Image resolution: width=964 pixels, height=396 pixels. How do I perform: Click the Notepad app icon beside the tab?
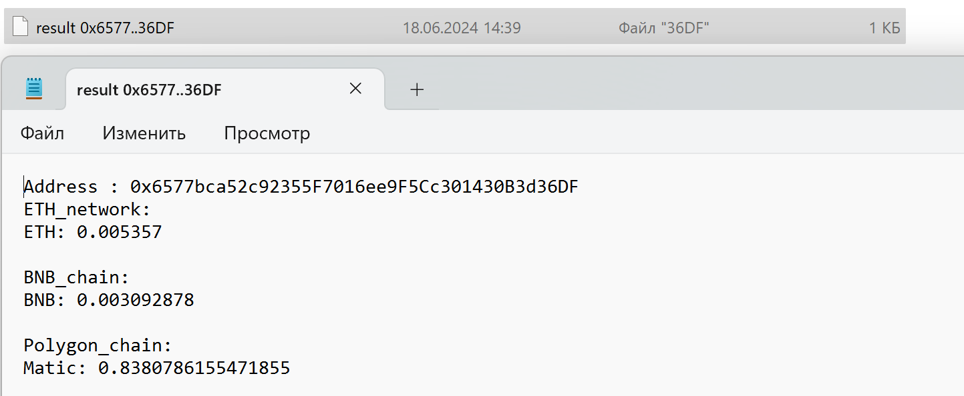click(x=34, y=89)
